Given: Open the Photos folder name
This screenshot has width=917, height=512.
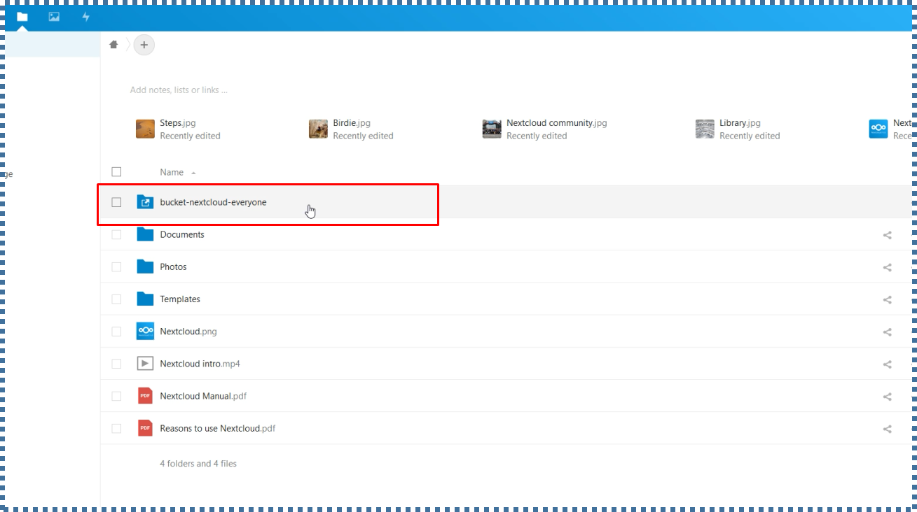Looking at the screenshot, I should click(x=173, y=266).
